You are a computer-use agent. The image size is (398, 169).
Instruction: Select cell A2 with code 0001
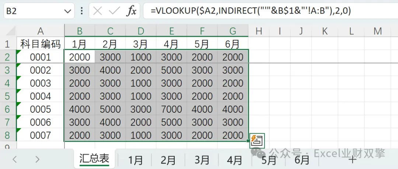(x=41, y=57)
